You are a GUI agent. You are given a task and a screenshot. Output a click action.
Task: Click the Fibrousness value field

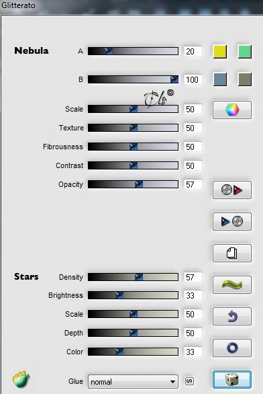193,147
